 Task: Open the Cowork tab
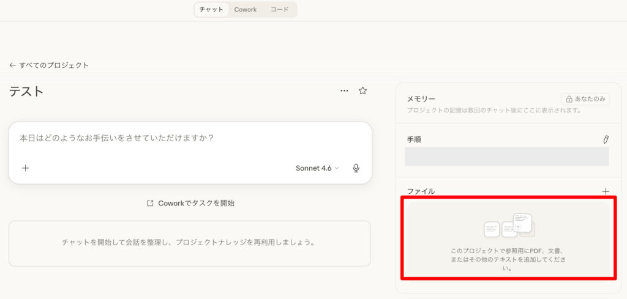[245, 10]
